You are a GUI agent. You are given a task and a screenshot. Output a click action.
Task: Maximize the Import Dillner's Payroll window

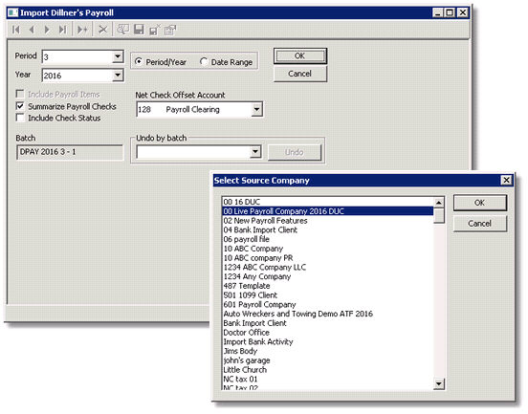click(x=450, y=12)
